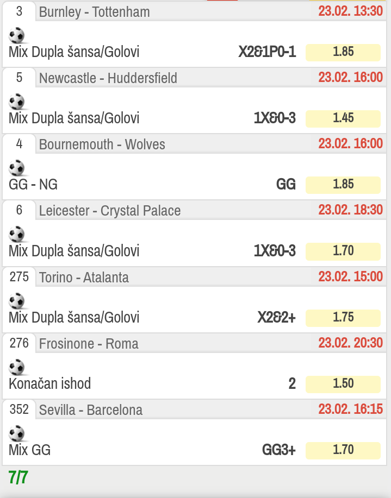
Task: Open the Burnley - Tottenham match header
Action: [95, 12]
